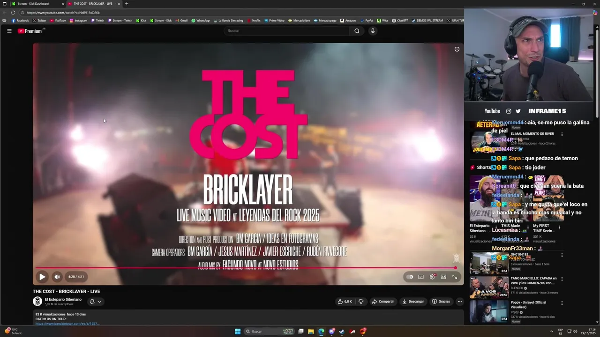This screenshot has height=337, width=600.
Task: Open player settings gear
Action: pyautogui.click(x=432, y=277)
